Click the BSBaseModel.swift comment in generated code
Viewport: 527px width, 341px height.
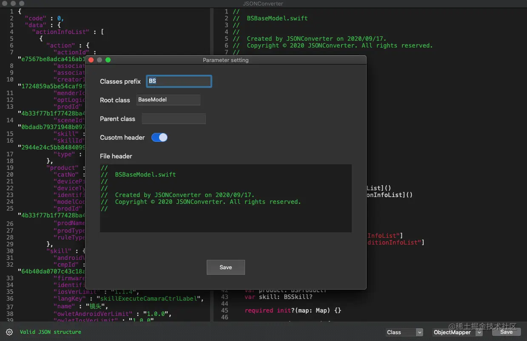[x=277, y=18]
